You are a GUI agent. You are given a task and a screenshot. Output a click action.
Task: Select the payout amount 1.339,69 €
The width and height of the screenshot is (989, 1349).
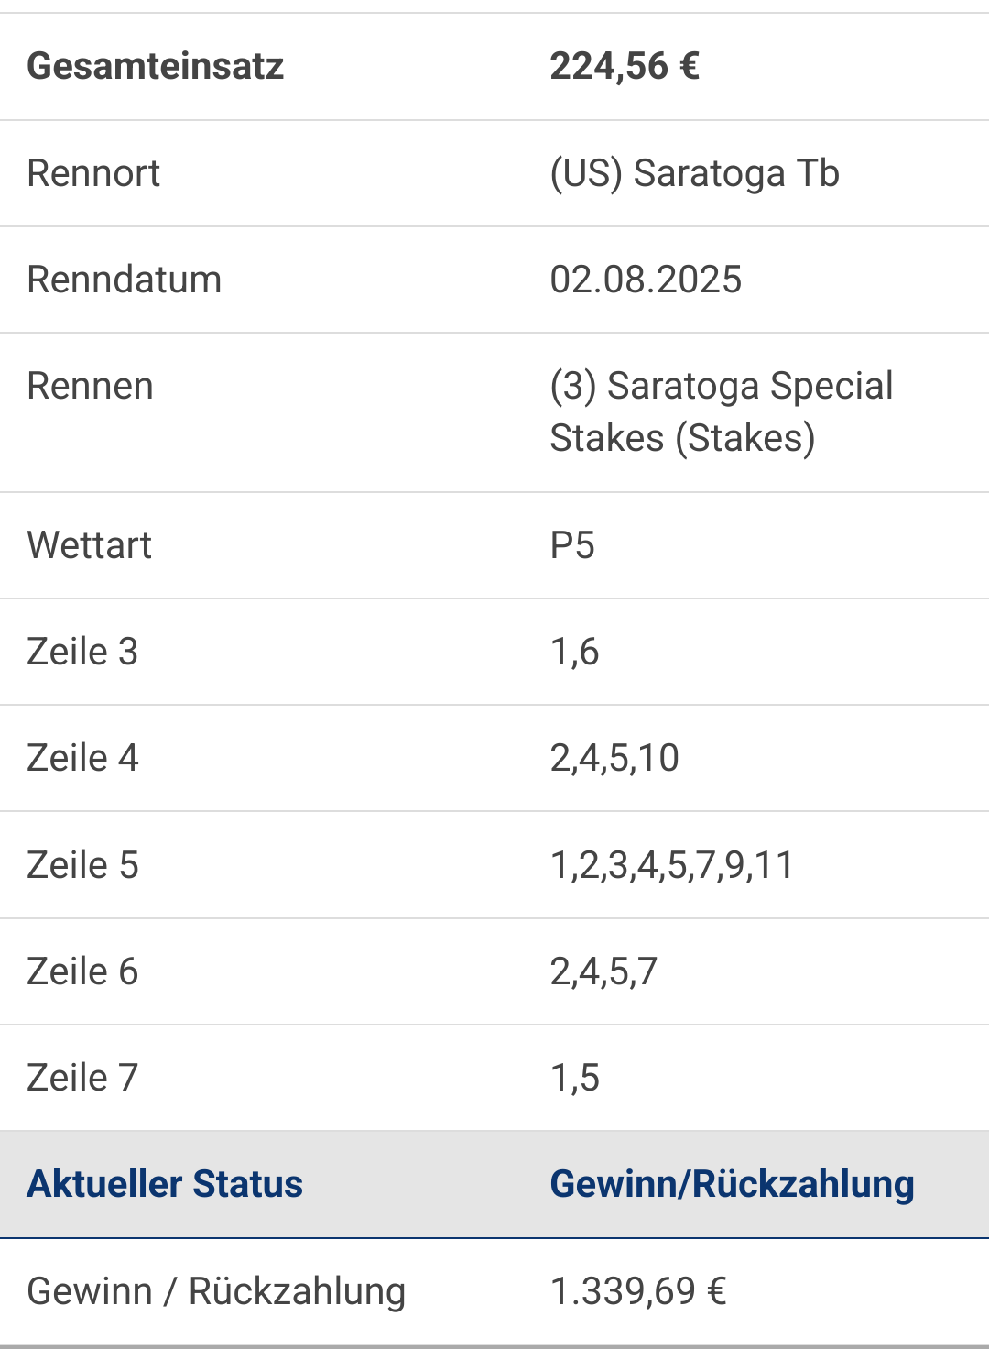(x=638, y=1291)
